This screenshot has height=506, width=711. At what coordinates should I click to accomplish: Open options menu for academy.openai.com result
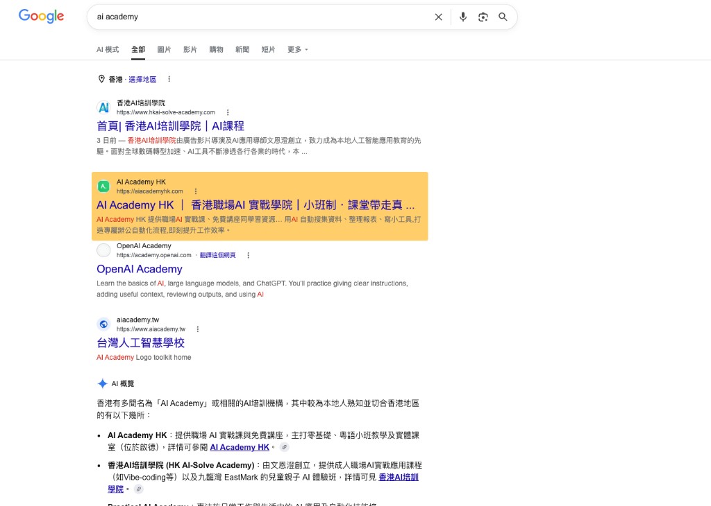(x=248, y=255)
